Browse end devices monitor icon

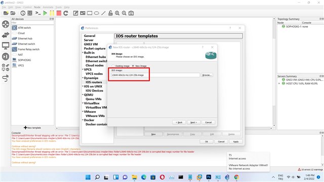point(6,46)
